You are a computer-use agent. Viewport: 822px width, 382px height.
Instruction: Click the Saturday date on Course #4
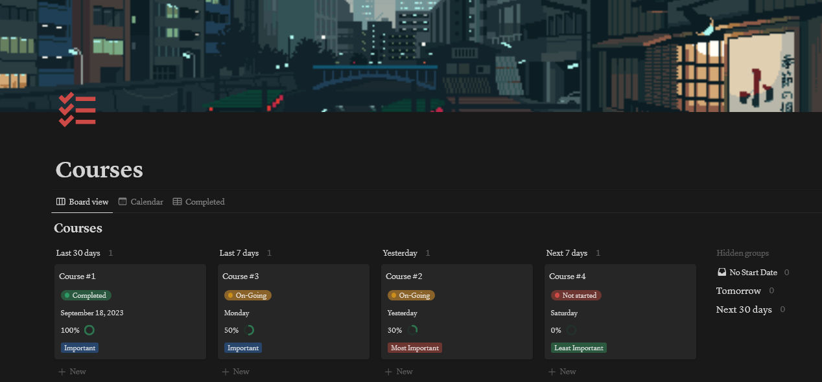(x=564, y=313)
